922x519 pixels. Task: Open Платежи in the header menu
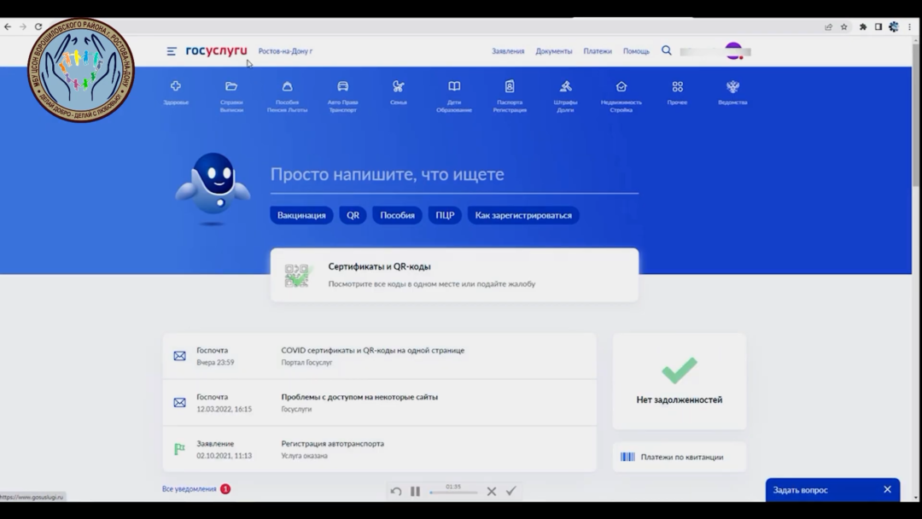coord(598,51)
